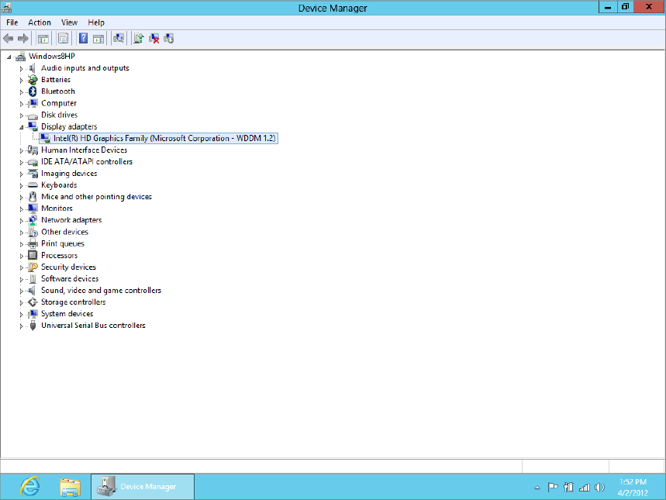Viewport: 666px width, 500px height.
Task: Open File Explorer from the taskbar
Action: point(70,487)
